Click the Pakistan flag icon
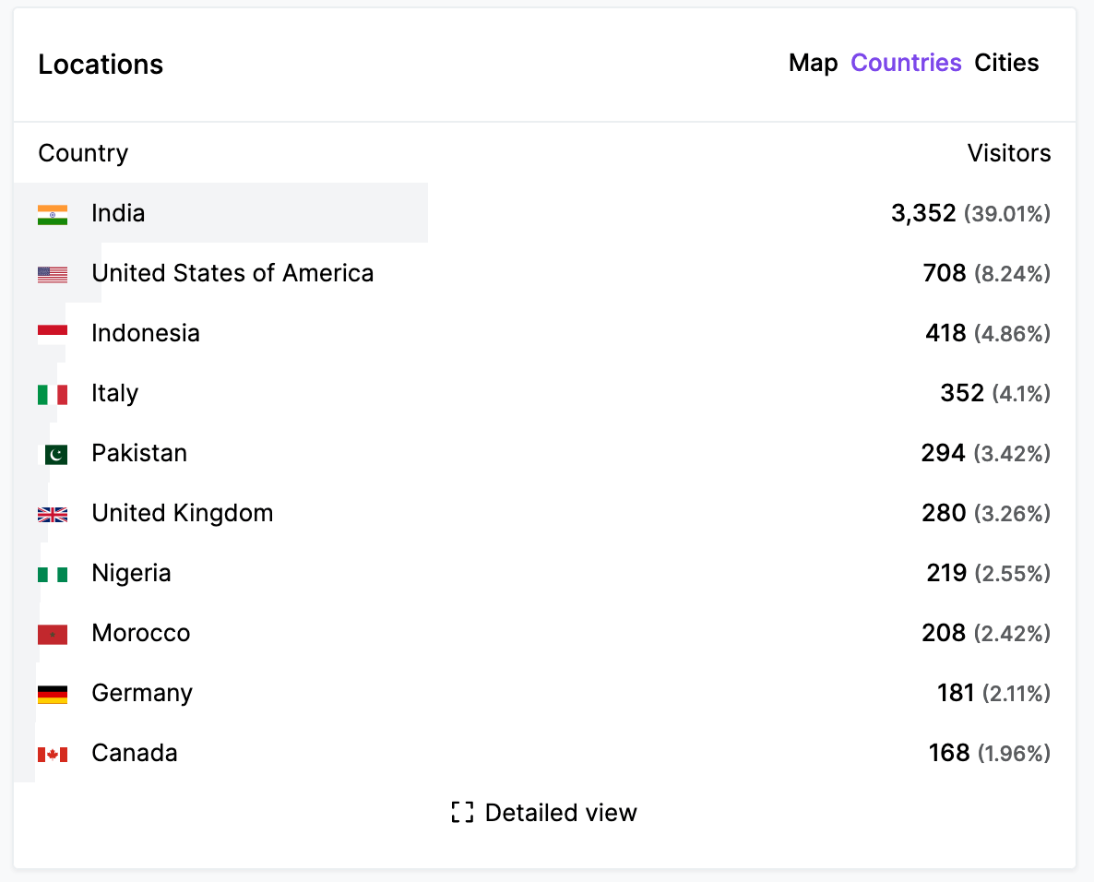Viewport: 1094px width, 882px height. pyautogui.click(x=53, y=453)
